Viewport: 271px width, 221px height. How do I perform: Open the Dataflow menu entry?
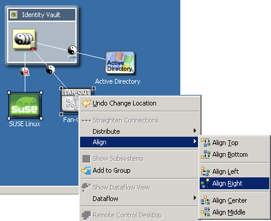[x=139, y=199]
